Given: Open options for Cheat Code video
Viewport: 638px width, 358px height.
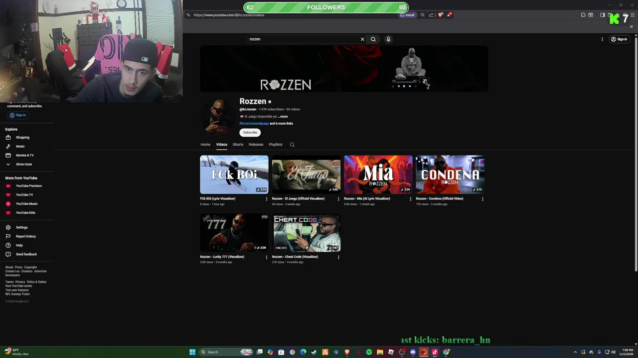Looking at the screenshot, I should coord(338,257).
